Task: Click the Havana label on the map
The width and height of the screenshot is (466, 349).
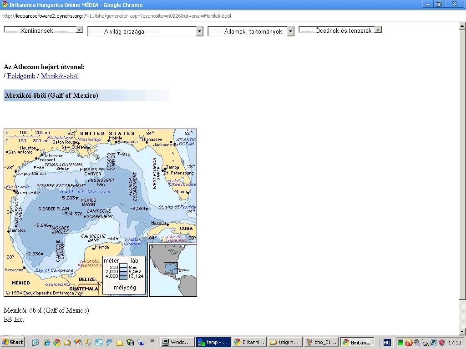Action: (158, 223)
